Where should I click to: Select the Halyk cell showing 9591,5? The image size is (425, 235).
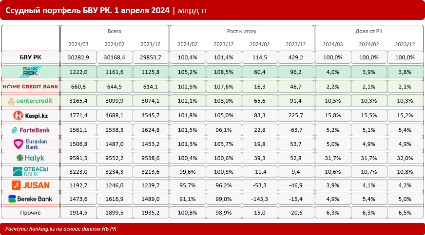pos(79,158)
